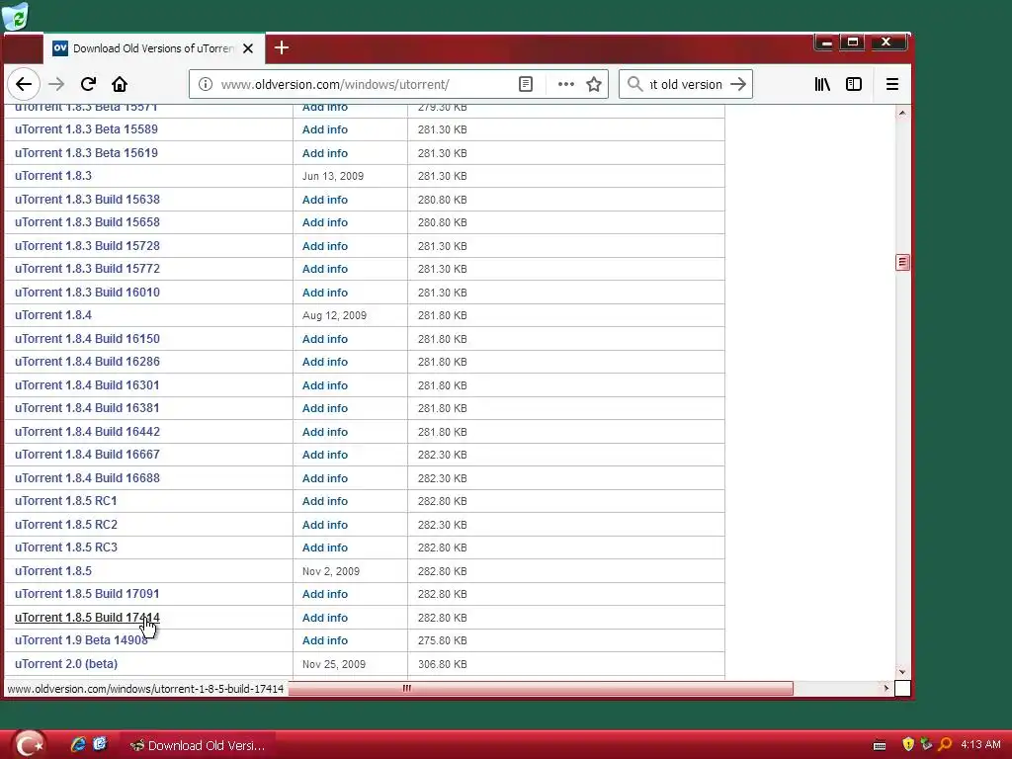The width and height of the screenshot is (1012, 759).
Task: Click Add info for 1.8.4 Build 16150
Action: pyautogui.click(x=324, y=340)
